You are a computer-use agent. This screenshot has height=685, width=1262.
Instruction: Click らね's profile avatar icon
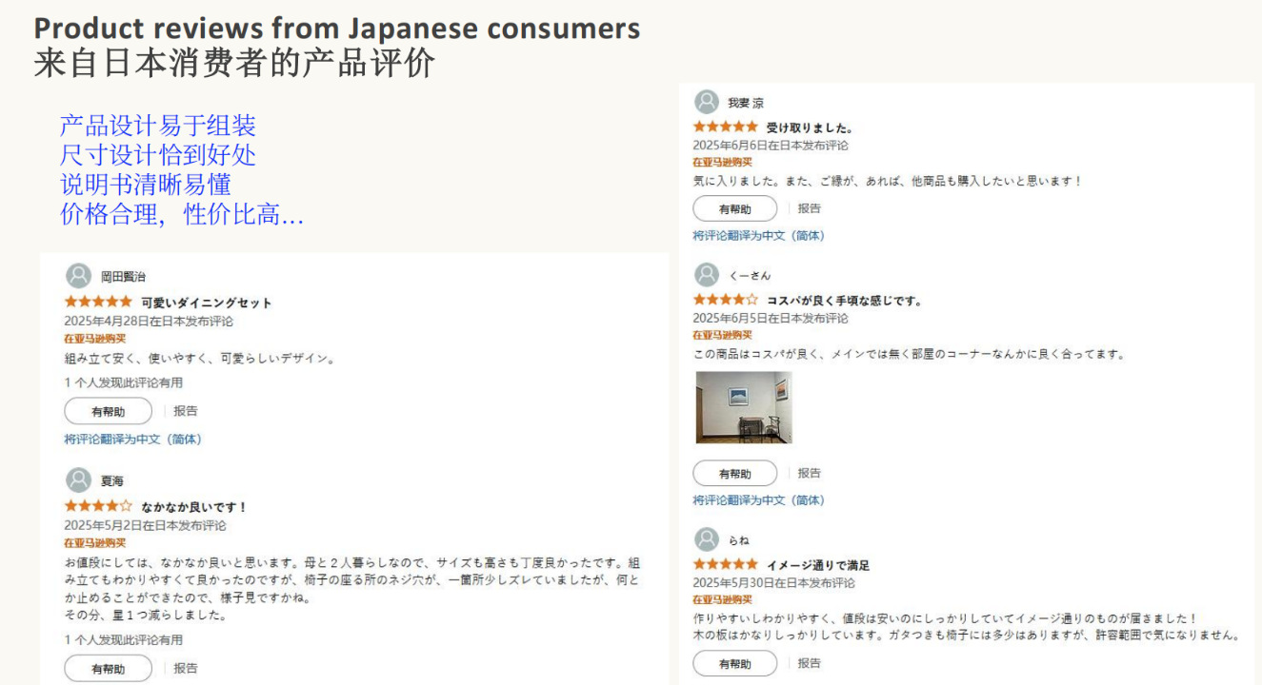(707, 539)
